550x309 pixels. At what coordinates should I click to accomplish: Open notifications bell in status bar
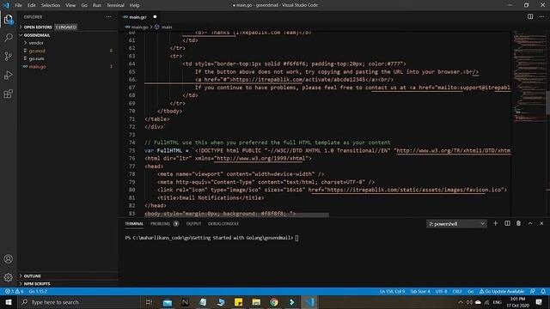tap(543, 291)
